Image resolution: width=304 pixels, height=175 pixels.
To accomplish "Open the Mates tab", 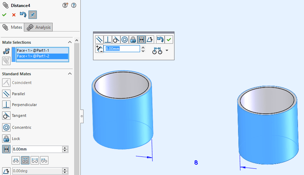I will click(12, 27).
